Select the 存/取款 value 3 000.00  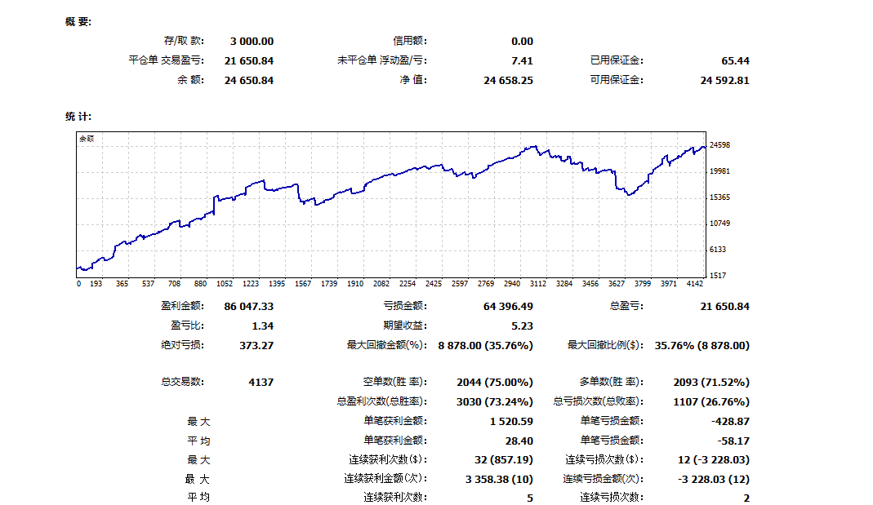[x=252, y=41]
